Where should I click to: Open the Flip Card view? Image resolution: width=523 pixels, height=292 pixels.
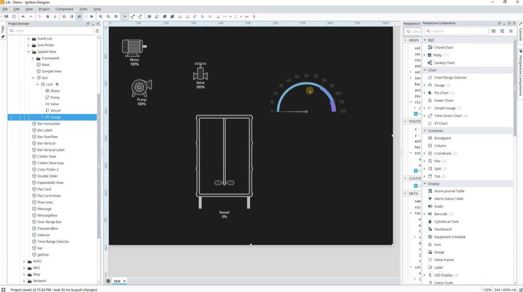[x=44, y=189]
